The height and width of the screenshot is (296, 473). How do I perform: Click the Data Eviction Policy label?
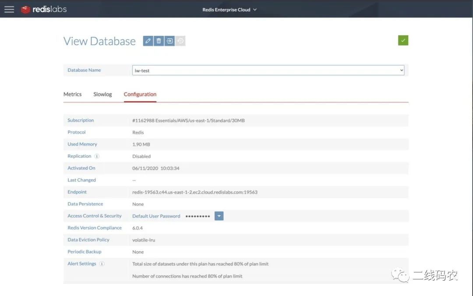pos(88,239)
